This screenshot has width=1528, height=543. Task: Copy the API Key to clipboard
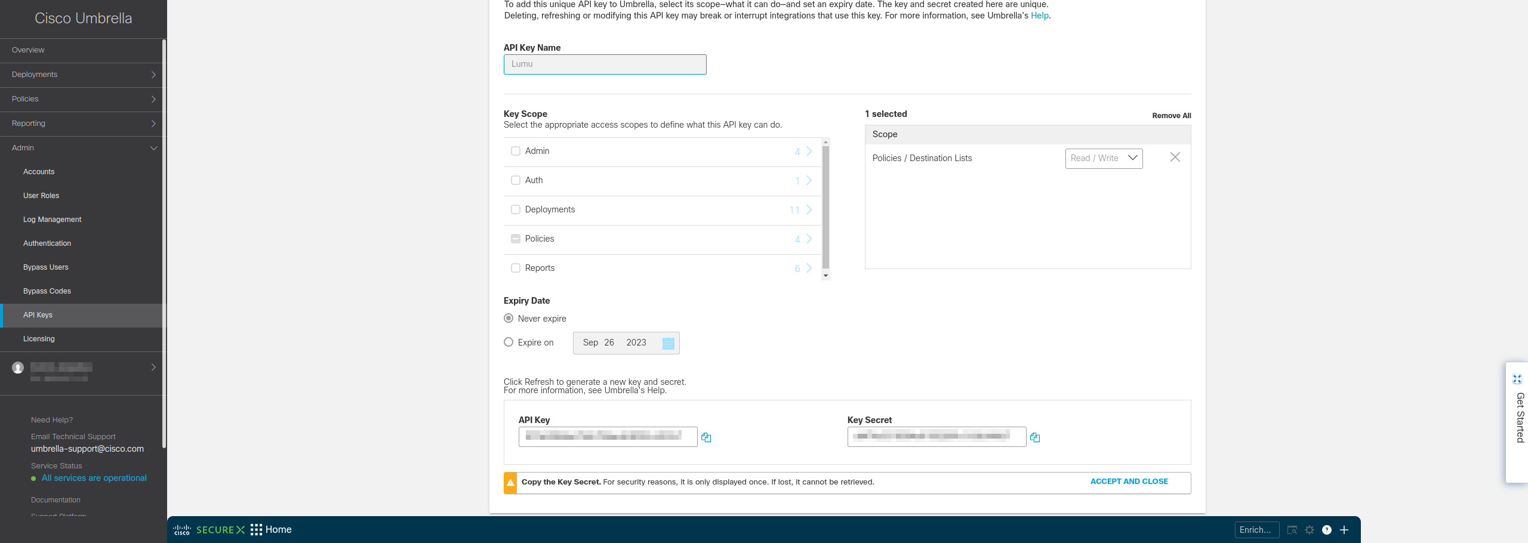pyautogui.click(x=706, y=437)
